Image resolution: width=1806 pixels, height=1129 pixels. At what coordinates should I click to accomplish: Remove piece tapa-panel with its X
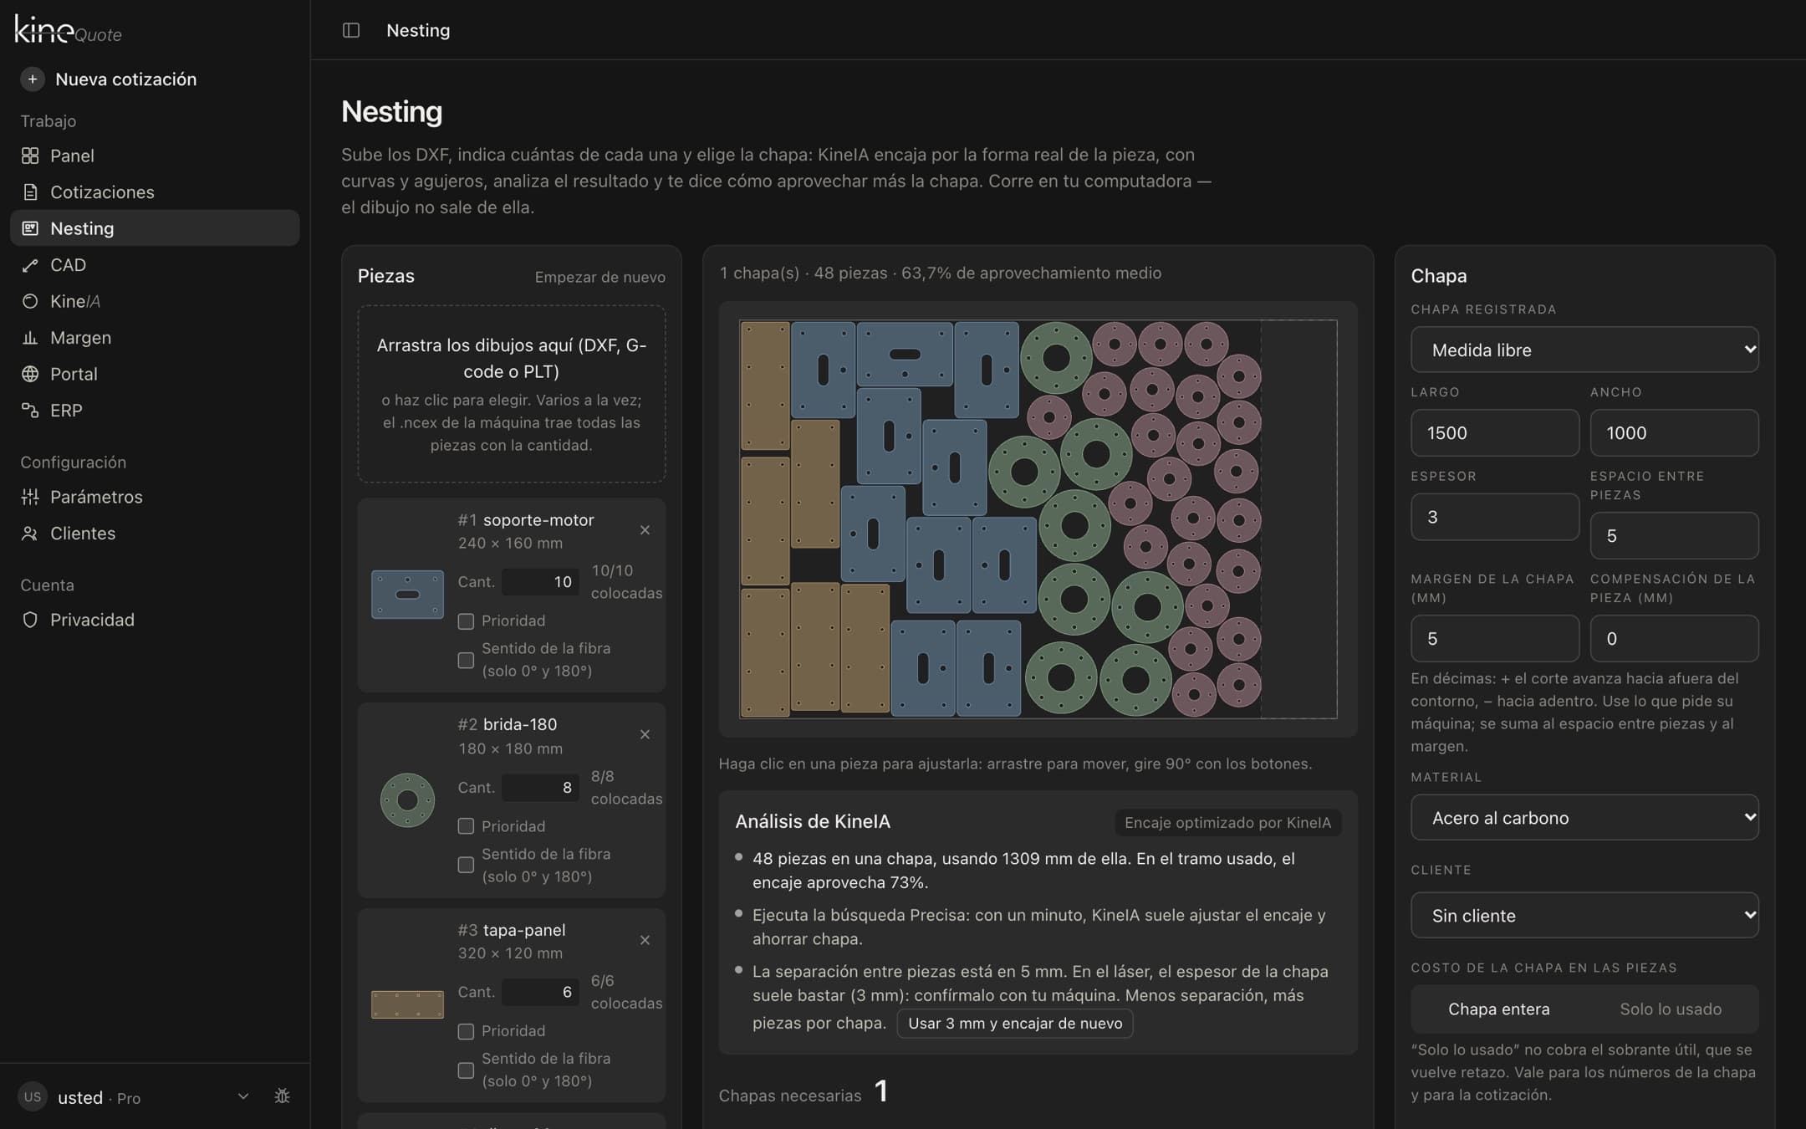point(645,940)
